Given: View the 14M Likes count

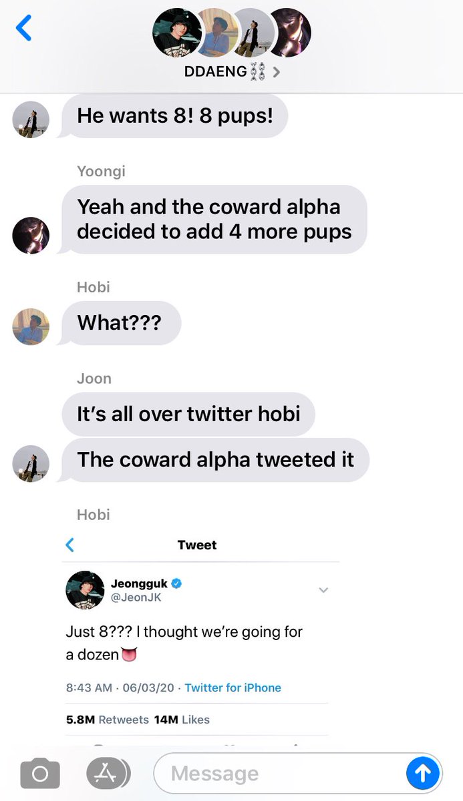Looking at the screenshot, I should [x=182, y=720].
